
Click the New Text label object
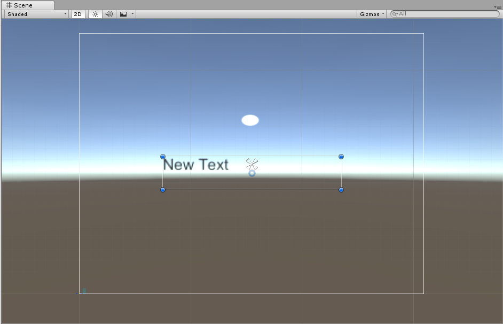click(195, 165)
